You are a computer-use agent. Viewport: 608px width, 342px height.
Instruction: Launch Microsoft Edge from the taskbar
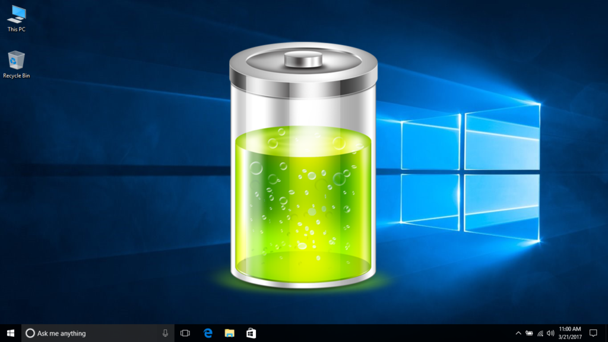click(208, 333)
